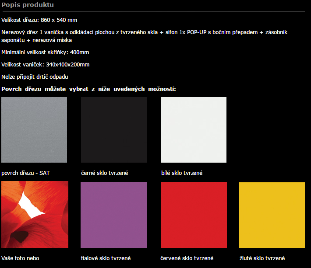Viewport: 311px width, 268px height.
Task: Click the 'Vaše foto nebo' caption
Action: coord(20,258)
